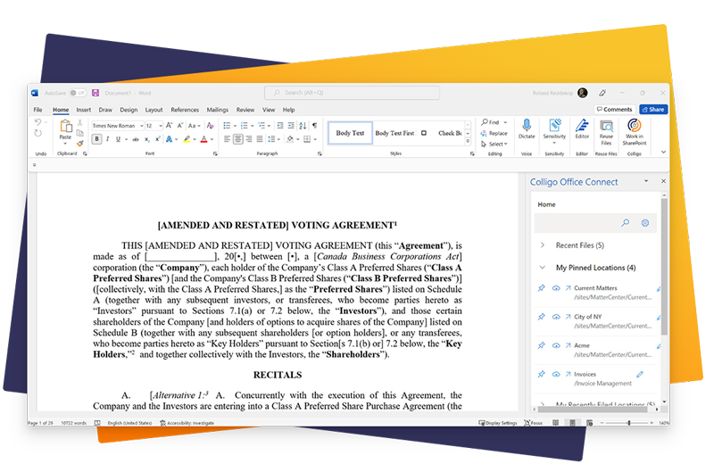
Task: Click the Share button
Action: 653,110
